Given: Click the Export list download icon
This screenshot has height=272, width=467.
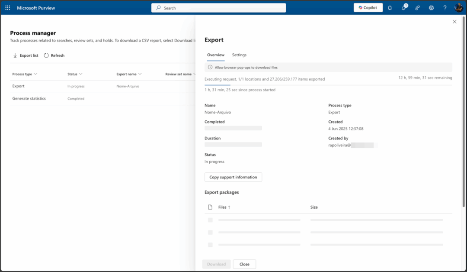Looking at the screenshot, I should click(x=15, y=55).
